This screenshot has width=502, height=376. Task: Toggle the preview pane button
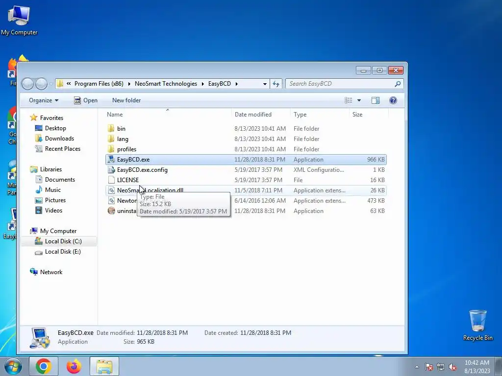(375, 100)
